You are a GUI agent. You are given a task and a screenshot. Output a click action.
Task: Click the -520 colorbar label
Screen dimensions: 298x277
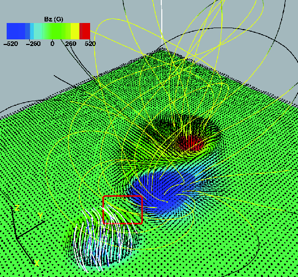coord(11,44)
